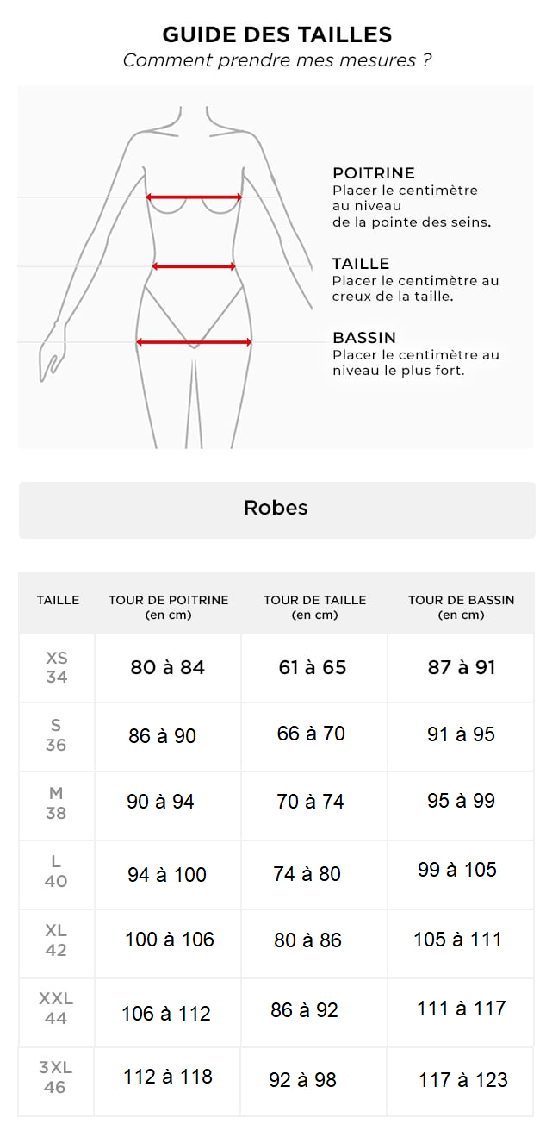Click the GUIDE DES TAILLES heading

coord(276,34)
